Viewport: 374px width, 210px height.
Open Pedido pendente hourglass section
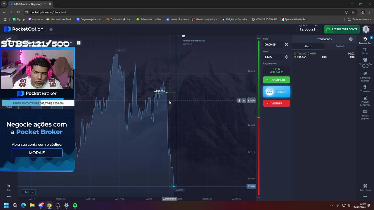[365, 101]
